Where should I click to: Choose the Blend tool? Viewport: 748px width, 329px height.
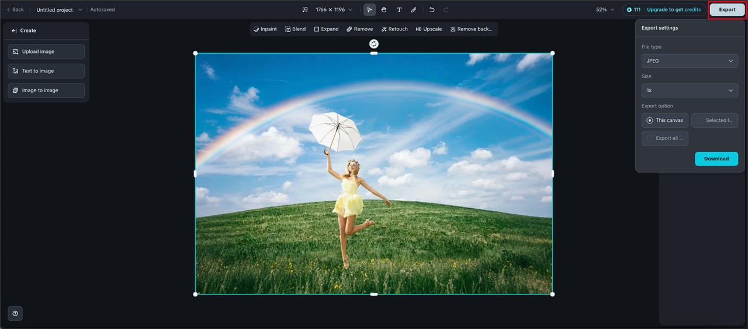click(x=295, y=29)
